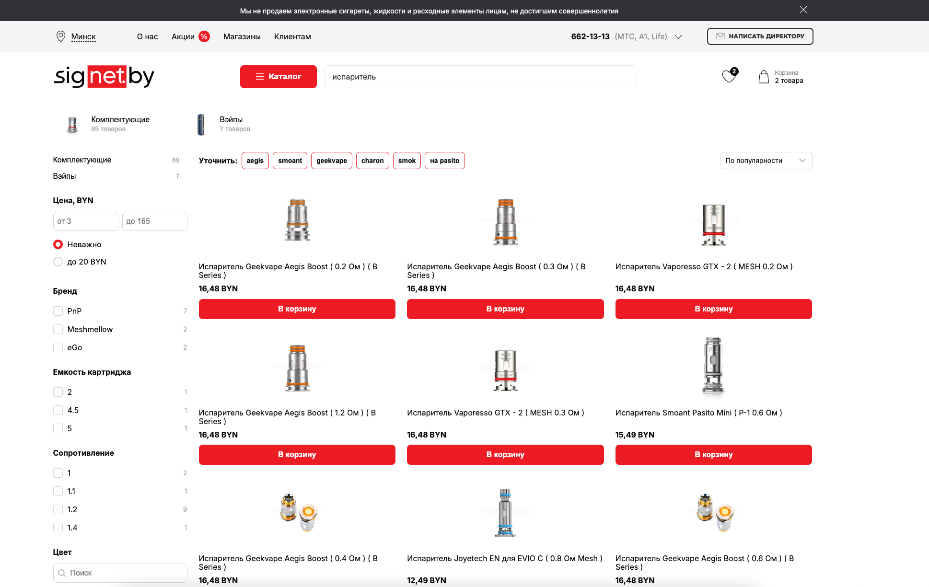The width and height of the screenshot is (929, 587).
Task: Add Vaporesso GTX-2 MESH 0.2 Ом to cart
Action: [714, 309]
